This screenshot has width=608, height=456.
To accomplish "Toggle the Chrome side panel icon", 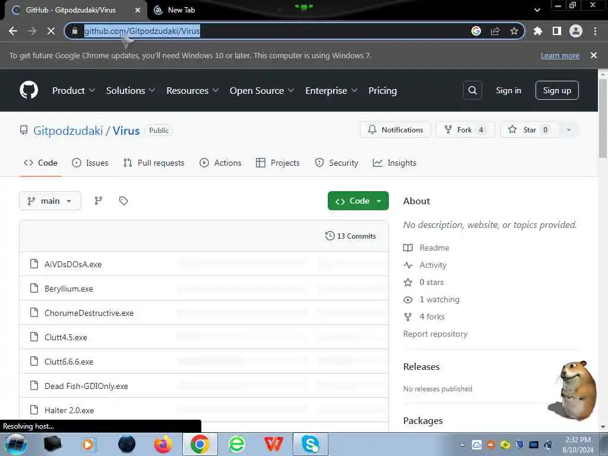I will (557, 31).
